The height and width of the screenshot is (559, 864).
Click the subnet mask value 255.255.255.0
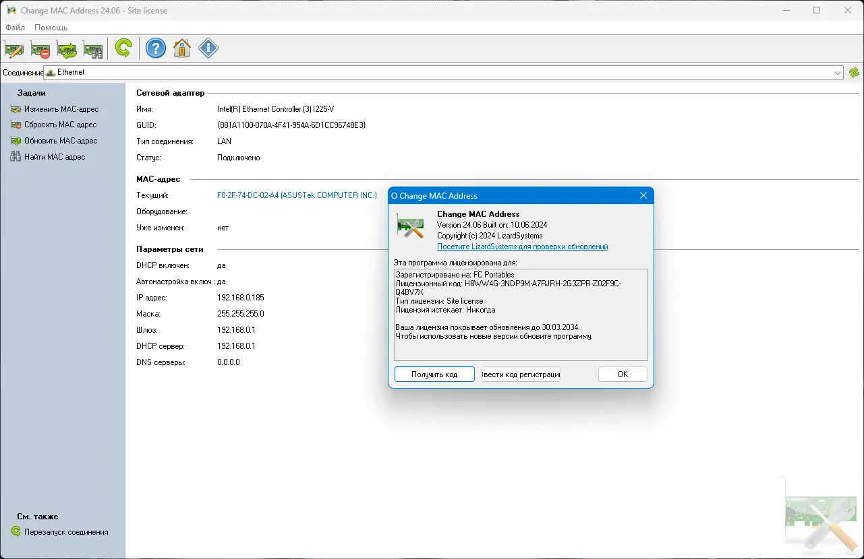pos(241,314)
